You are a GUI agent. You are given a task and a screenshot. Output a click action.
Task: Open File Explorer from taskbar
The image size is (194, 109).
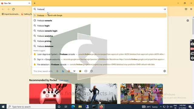click(x=80, y=107)
